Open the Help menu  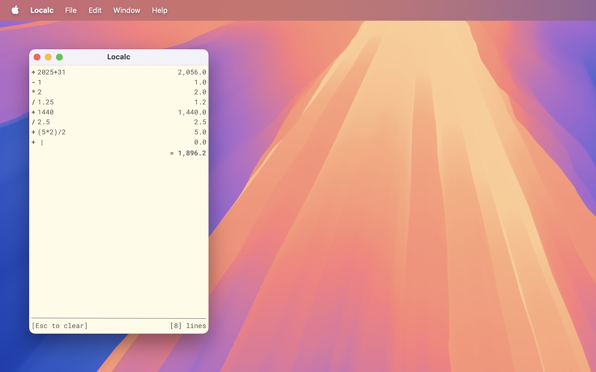pyautogui.click(x=159, y=10)
